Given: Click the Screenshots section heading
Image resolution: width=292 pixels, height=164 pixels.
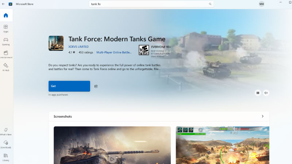Looking at the screenshot, I should pyautogui.click(x=63, y=116).
